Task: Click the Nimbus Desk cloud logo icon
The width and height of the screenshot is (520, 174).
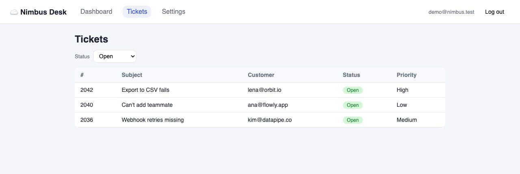Action: point(14,12)
